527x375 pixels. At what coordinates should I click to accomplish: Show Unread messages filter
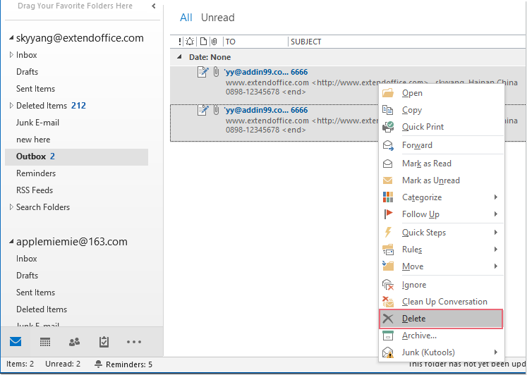pyautogui.click(x=217, y=18)
